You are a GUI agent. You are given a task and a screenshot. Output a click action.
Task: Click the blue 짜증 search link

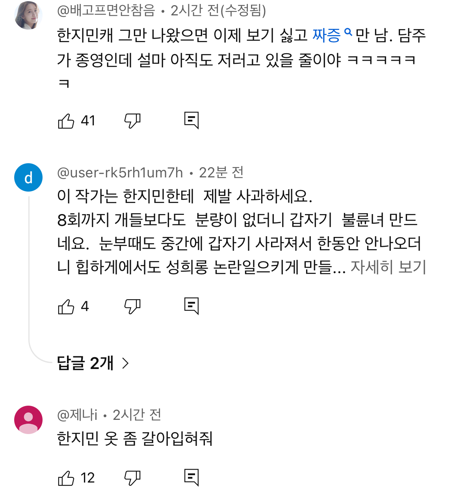click(327, 35)
